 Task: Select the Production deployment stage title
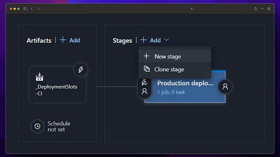pos(185,83)
